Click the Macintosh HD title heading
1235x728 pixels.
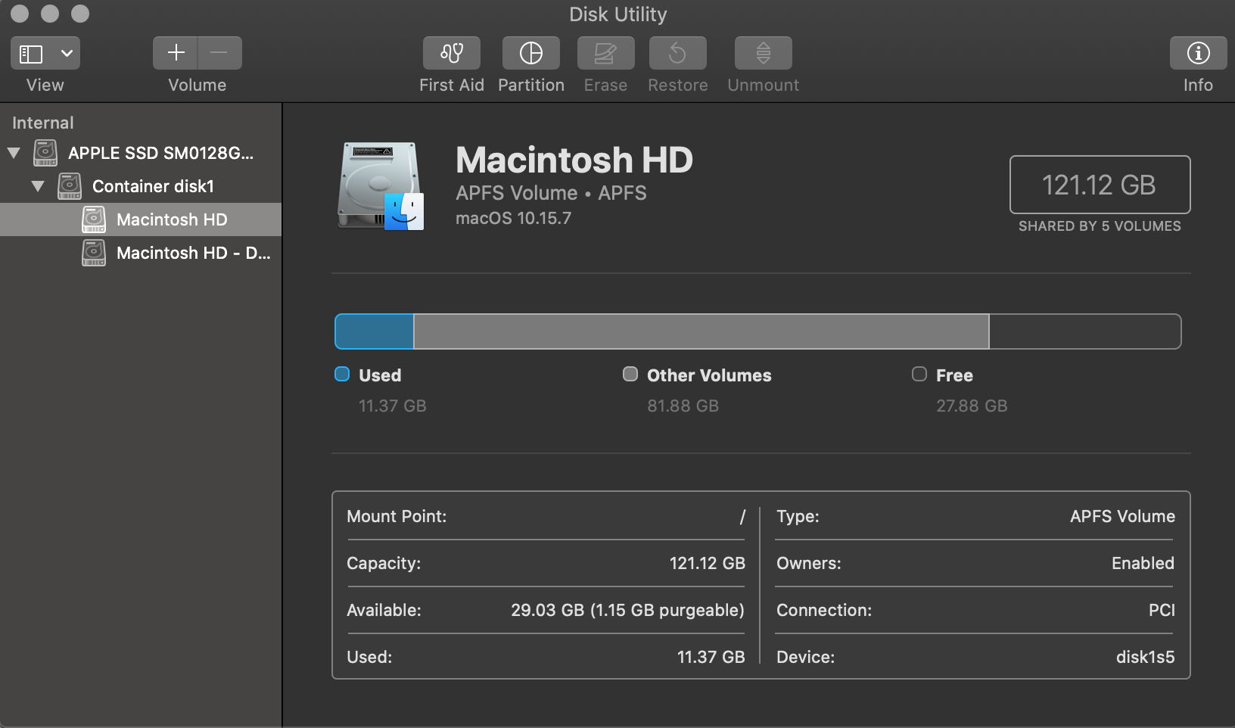tap(574, 160)
